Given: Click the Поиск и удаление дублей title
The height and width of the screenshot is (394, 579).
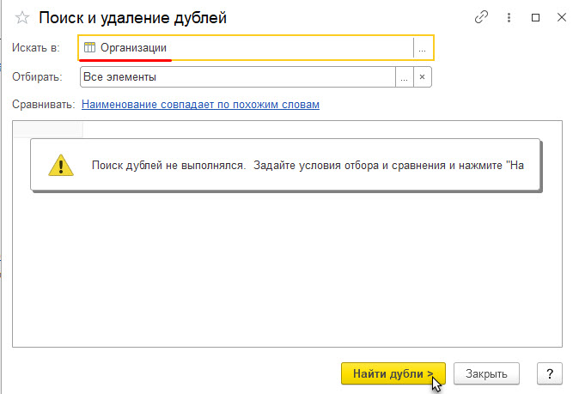Looking at the screenshot, I should [133, 18].
